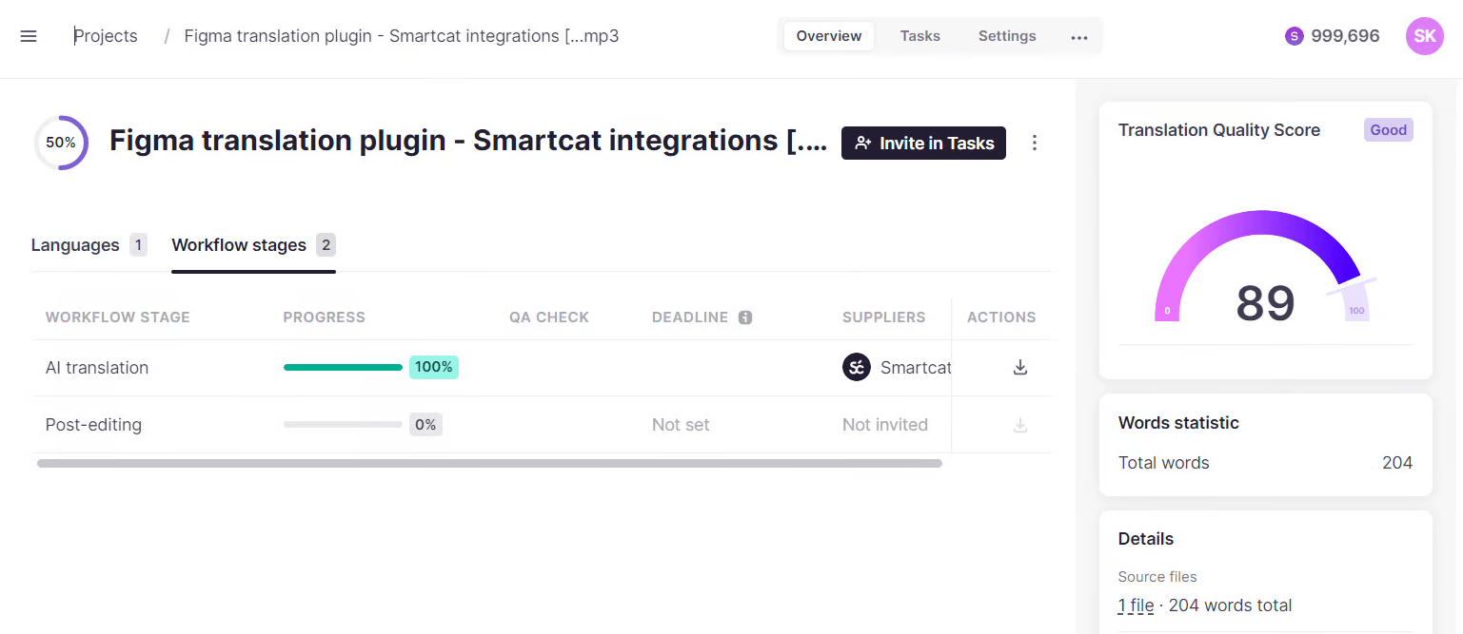Screen dimensions: 1463x634
Task: Click the Good quality badge
Action: point(1389,130)
